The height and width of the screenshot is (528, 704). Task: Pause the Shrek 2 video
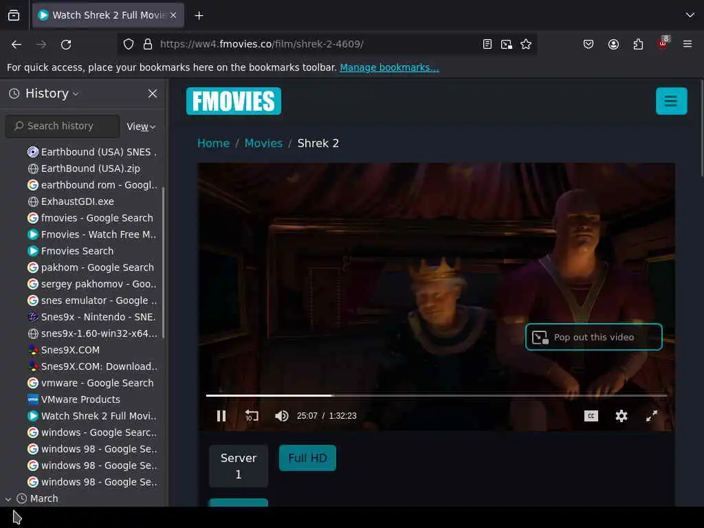click(221, 416)
